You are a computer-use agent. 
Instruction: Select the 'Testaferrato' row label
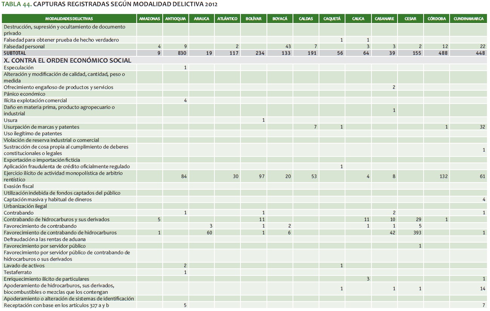tap(18, 272)
